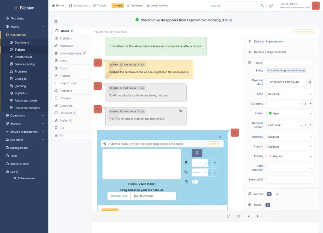Click the search magnifier icon in top bar

click(x=262, y=6)
